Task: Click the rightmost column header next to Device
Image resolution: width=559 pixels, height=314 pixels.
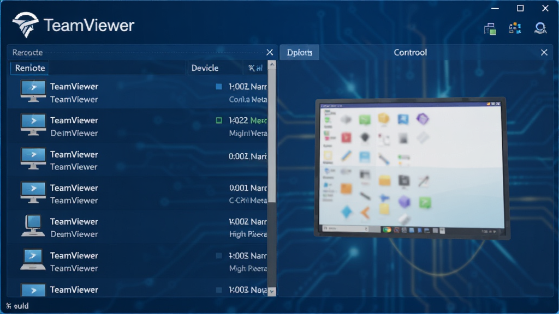Action: click(255, 68)
